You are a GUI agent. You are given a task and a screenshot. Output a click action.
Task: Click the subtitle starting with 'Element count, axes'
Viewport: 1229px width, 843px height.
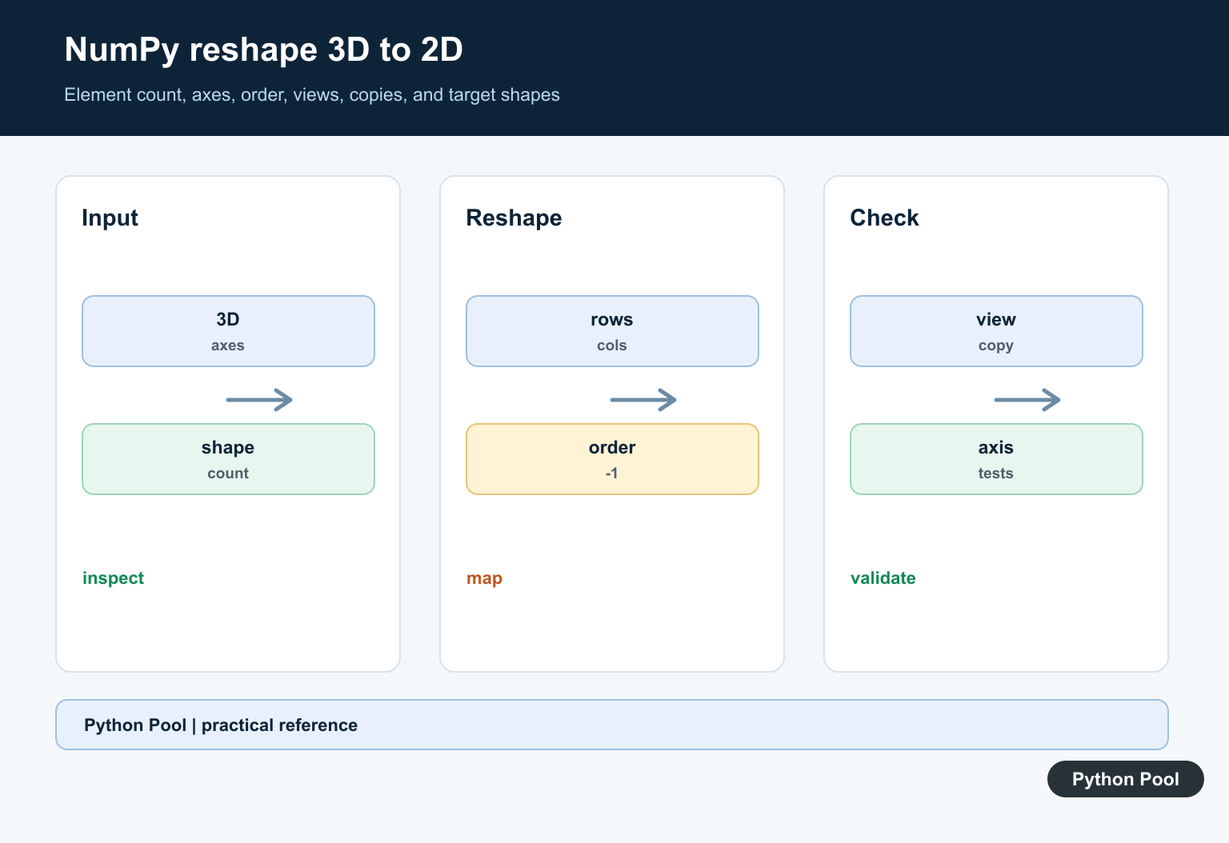pyautogui.click(x=312, y=95)
